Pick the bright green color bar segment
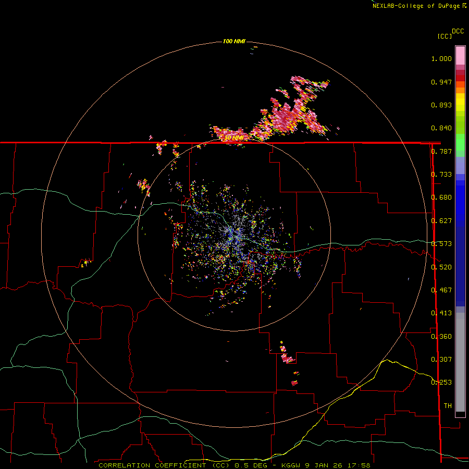469x469 pixels. (460, 142)
